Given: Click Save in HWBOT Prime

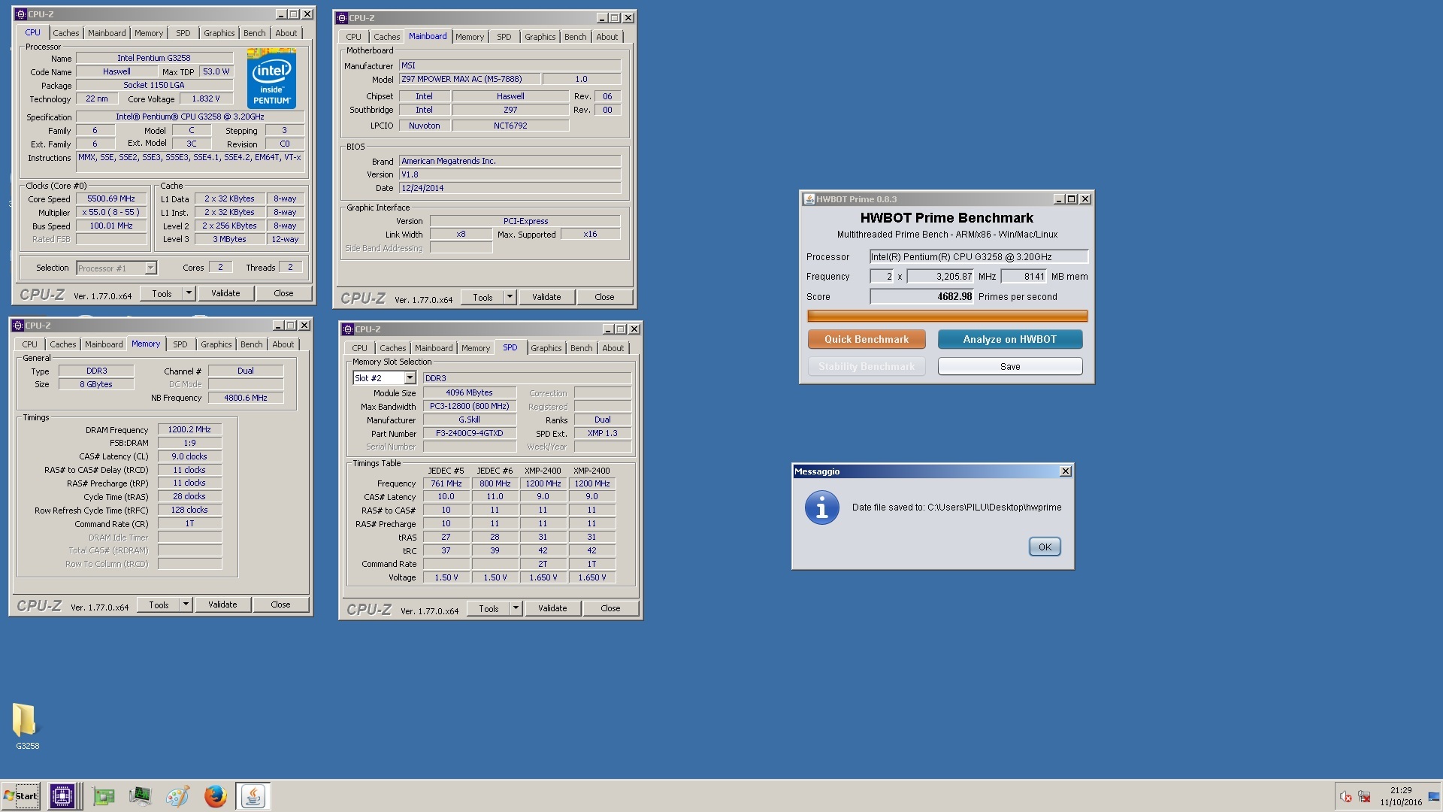Looking at the screenshot, I should (x=1010, y=366).
